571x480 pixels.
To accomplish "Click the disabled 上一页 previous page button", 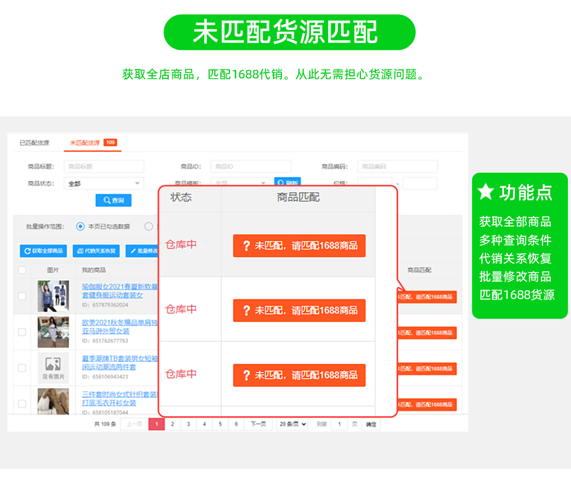I will click(x=134, y=424).
